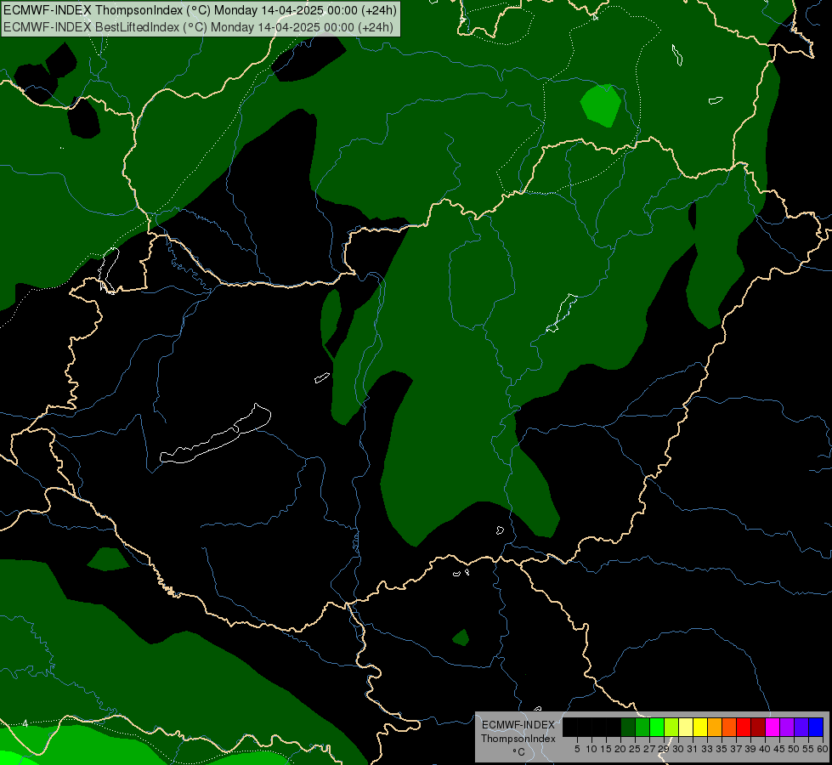Click the violet 50–55 legend swatch
832x765 pixels.
(x=801, y=727)
